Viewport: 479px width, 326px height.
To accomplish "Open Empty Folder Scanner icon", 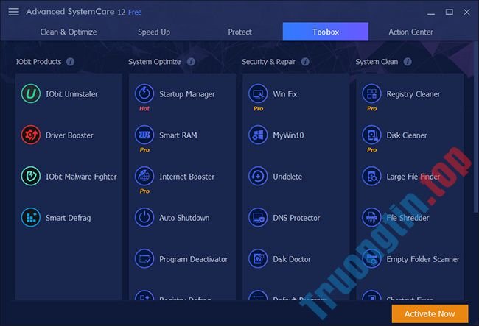I will click(371, 258).
